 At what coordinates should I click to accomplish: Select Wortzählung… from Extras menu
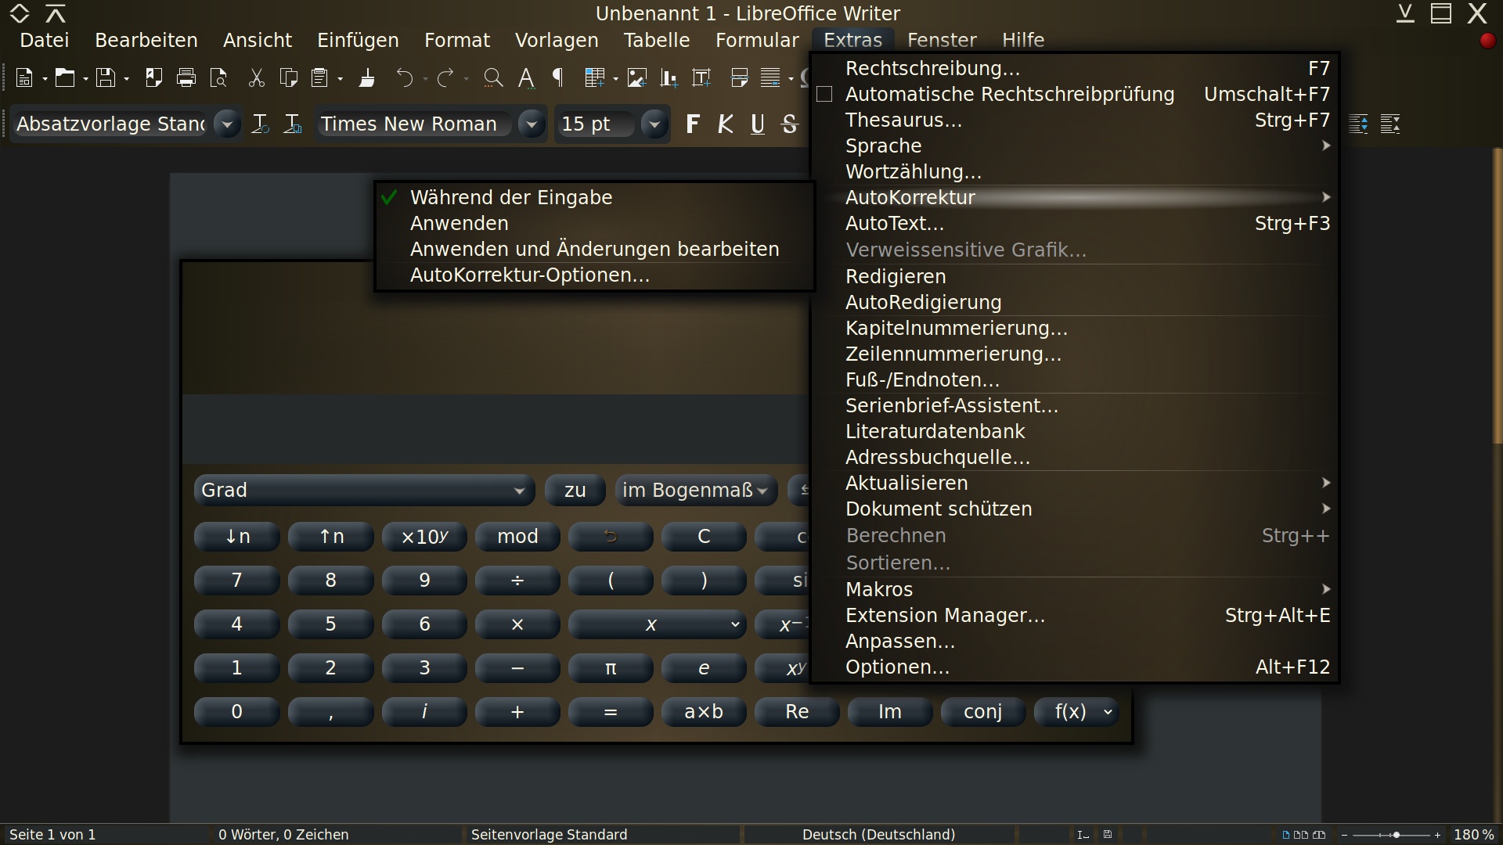point(1076,171)
